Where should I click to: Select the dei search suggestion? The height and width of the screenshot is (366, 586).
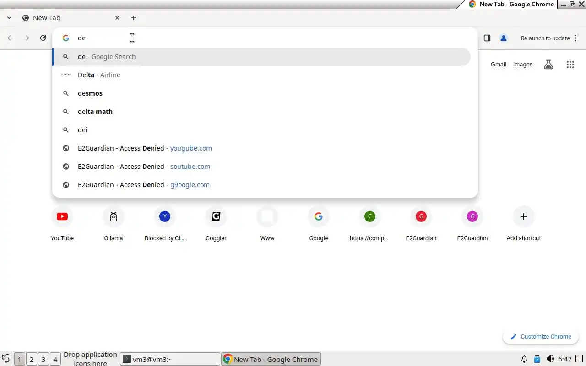coord(262,130)
